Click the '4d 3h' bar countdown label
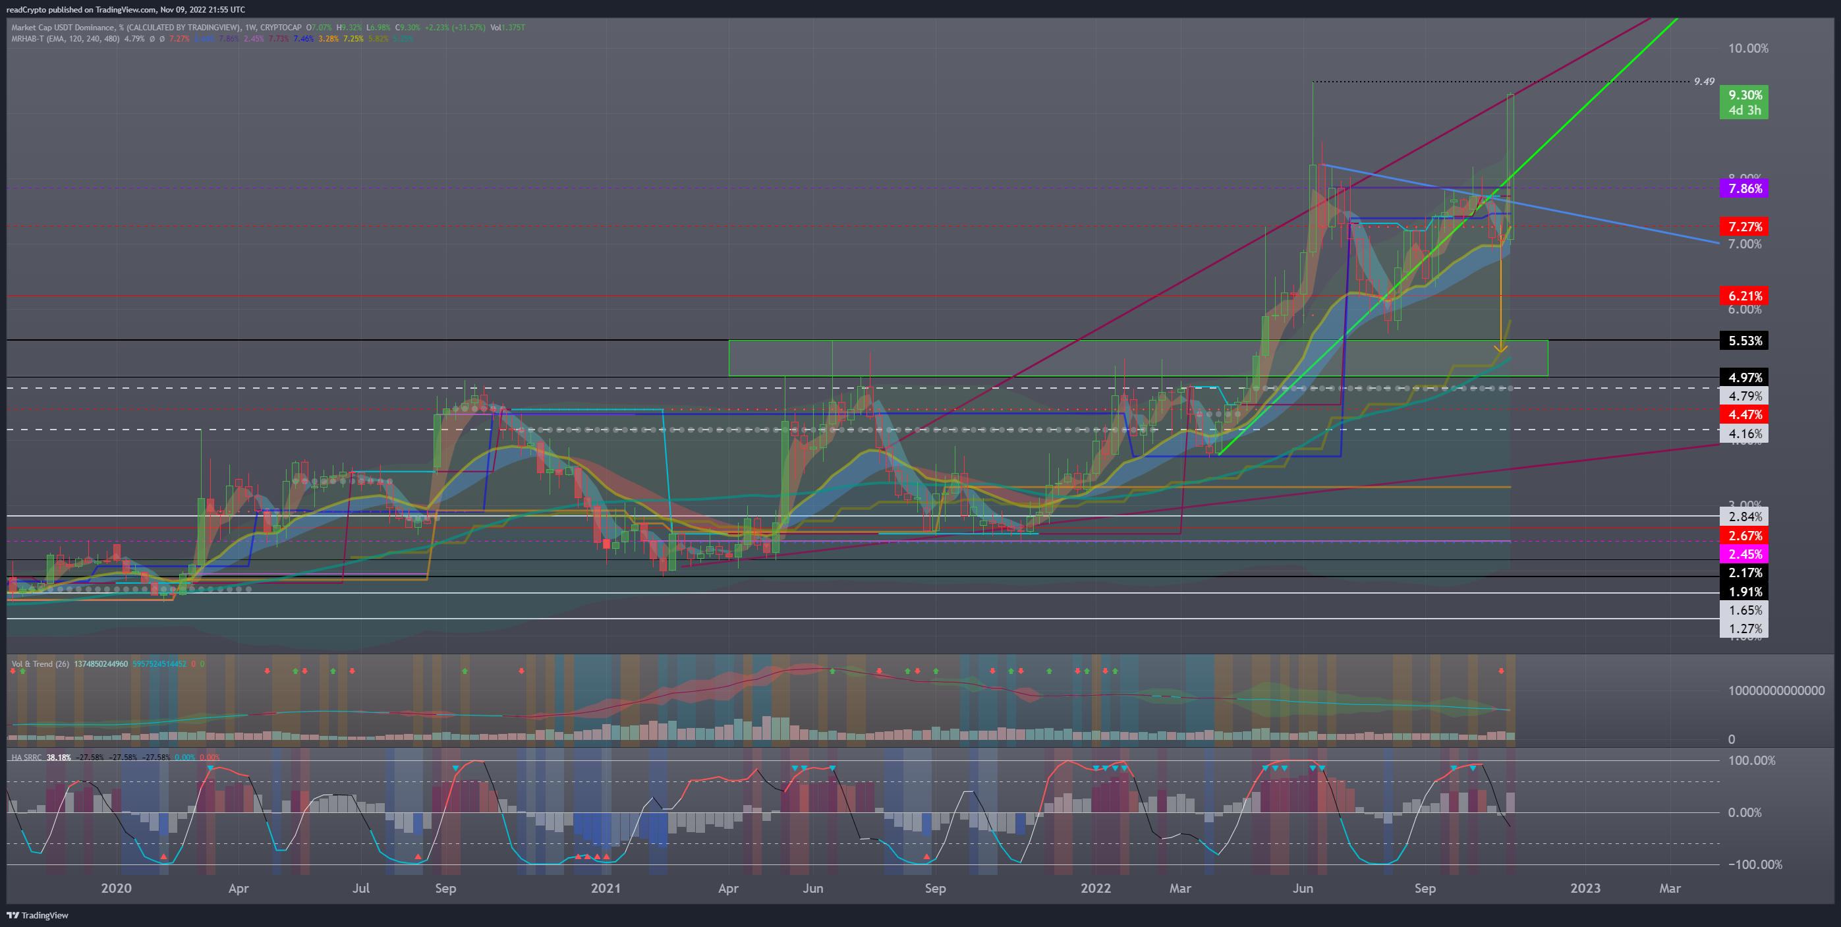The width and height of the screenshot is (1841, 927). click(1745, 111)
